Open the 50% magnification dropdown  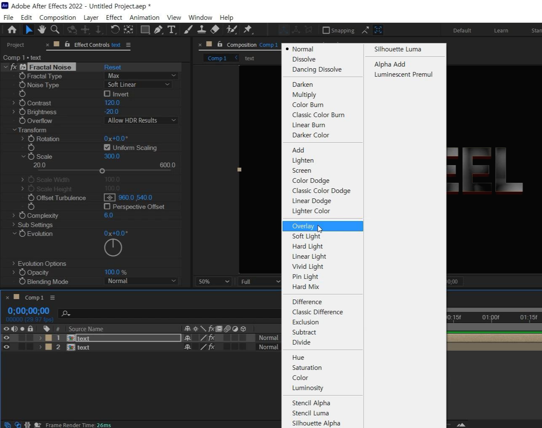point(214,281)
